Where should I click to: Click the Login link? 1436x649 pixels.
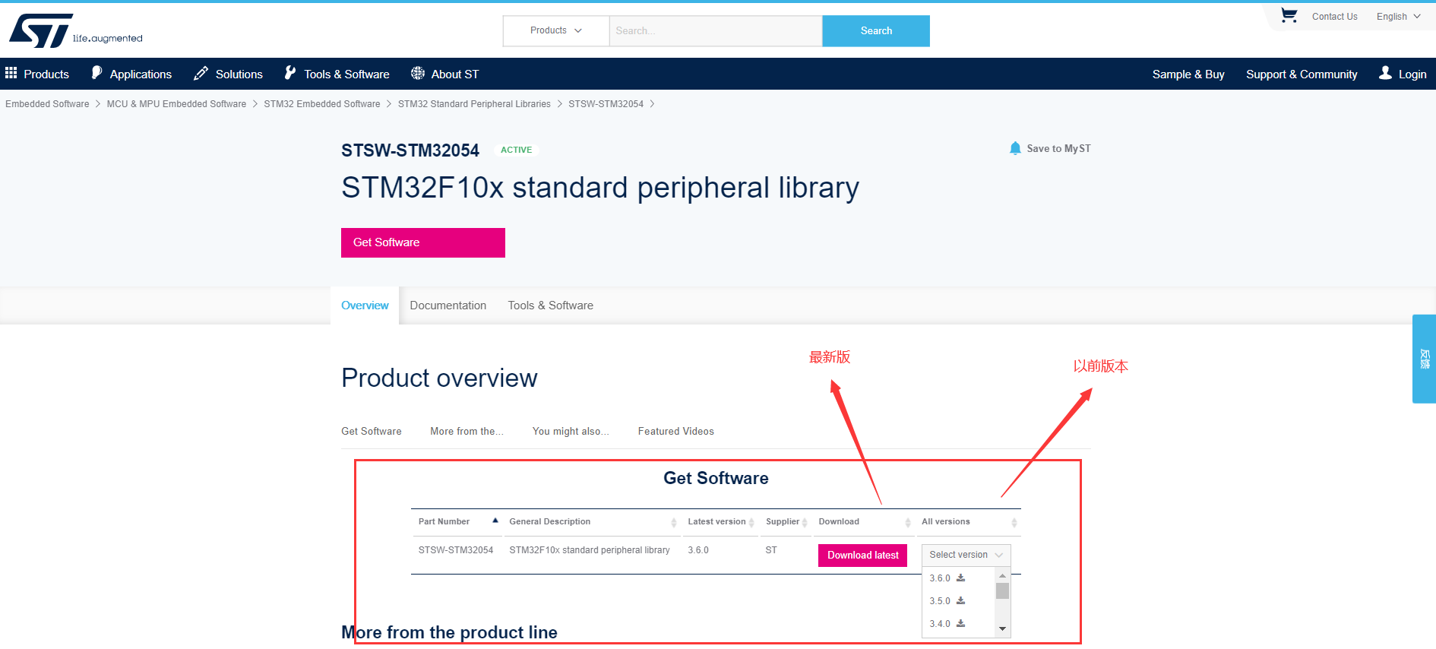(x=1412, y=74)
